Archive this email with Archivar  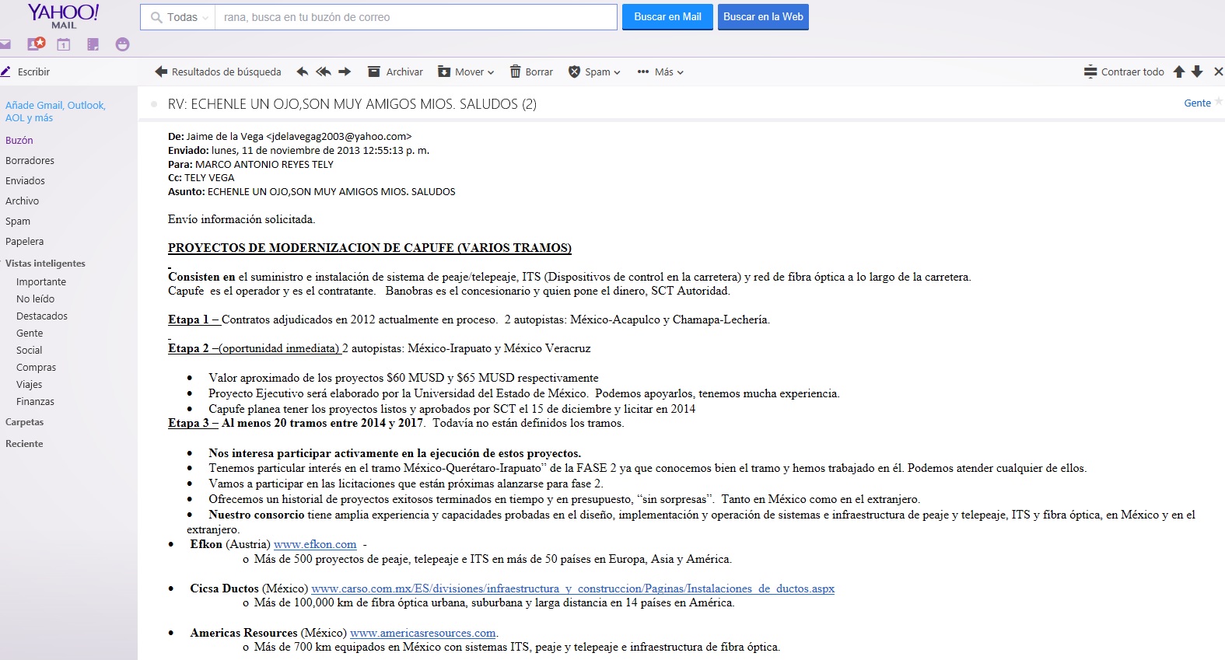pos(395,72)
